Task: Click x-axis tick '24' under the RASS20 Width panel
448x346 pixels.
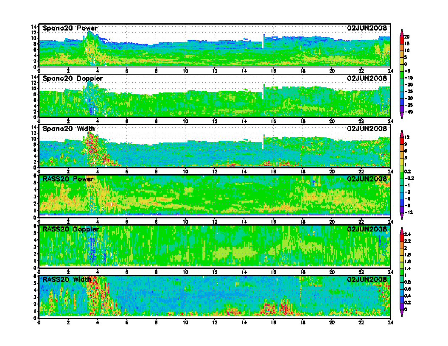Action: [x=391, y=323]
